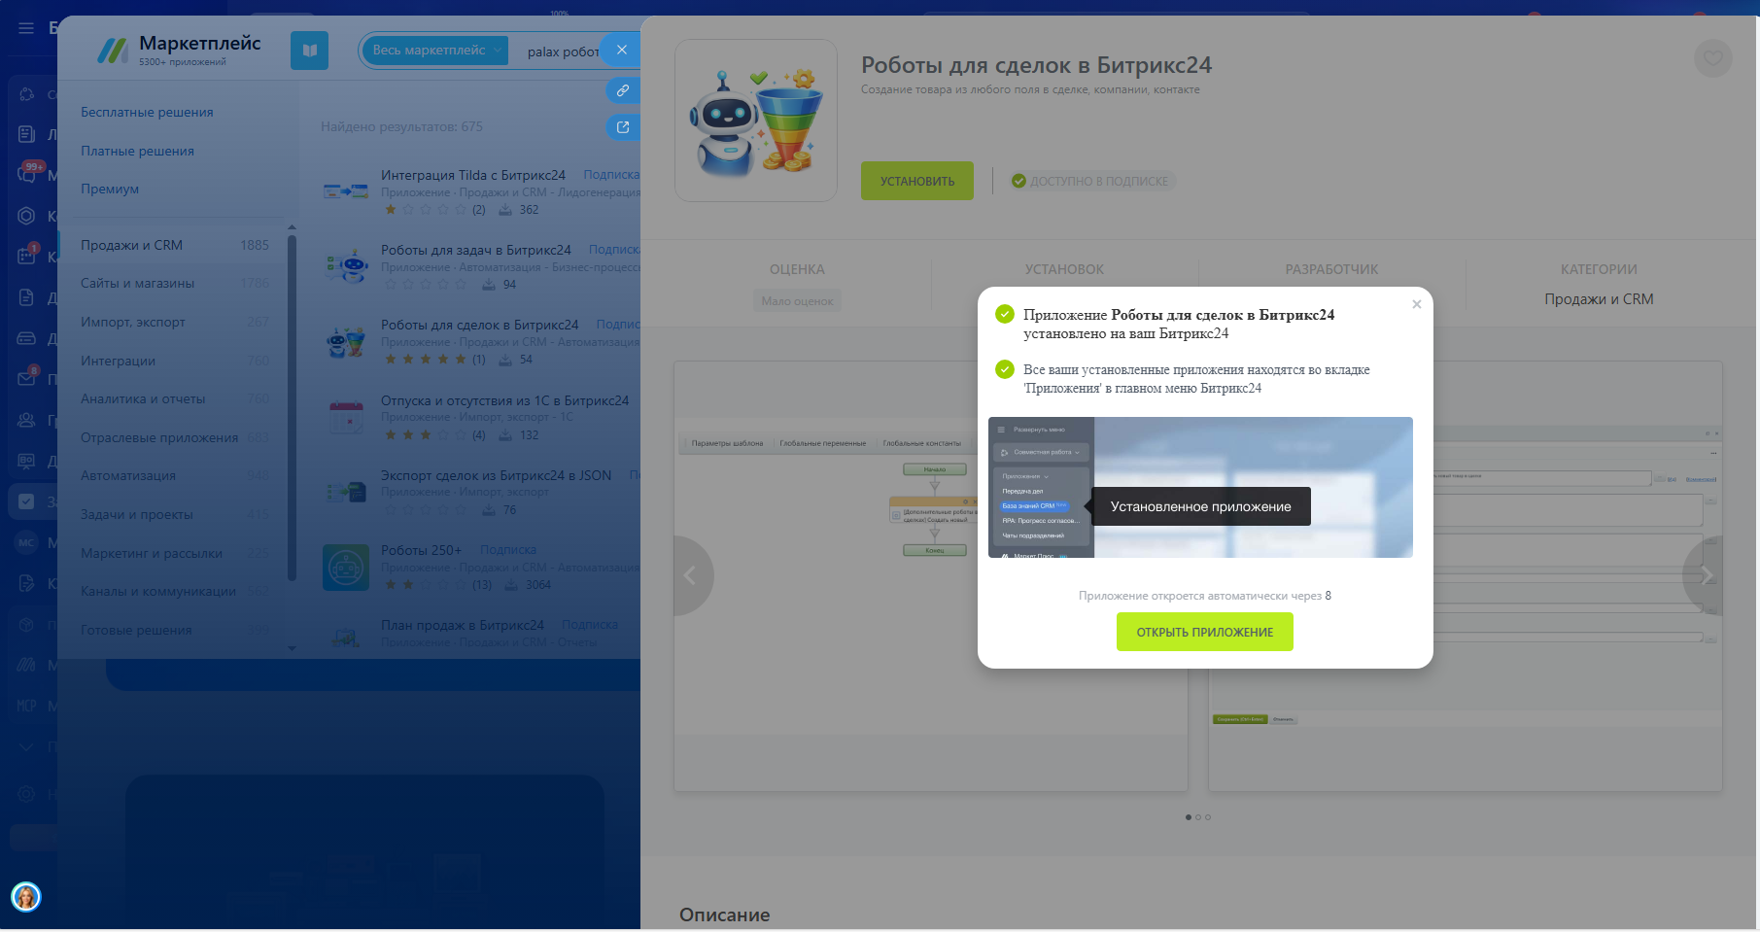Click the user avatar at bottom left

[x=26, y=896]
